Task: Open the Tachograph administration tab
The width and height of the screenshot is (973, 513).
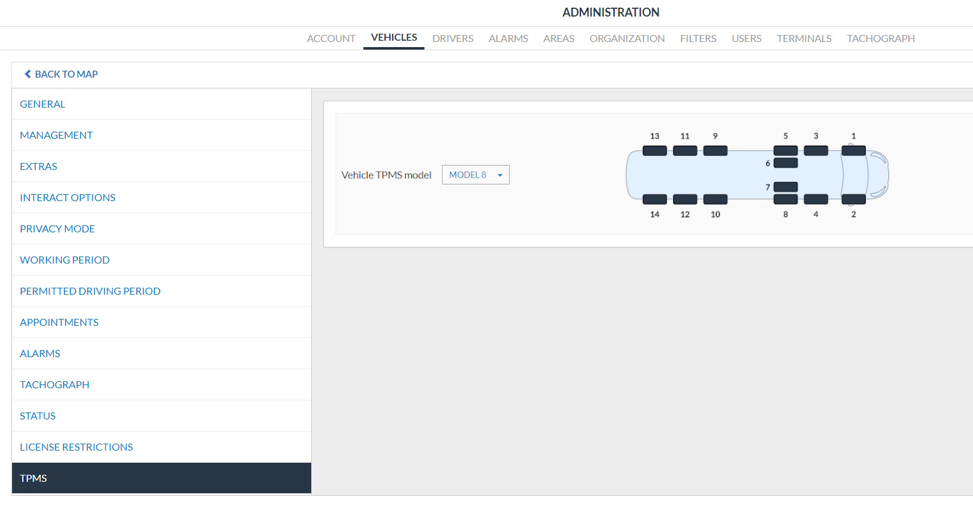Action: point(880,39)
